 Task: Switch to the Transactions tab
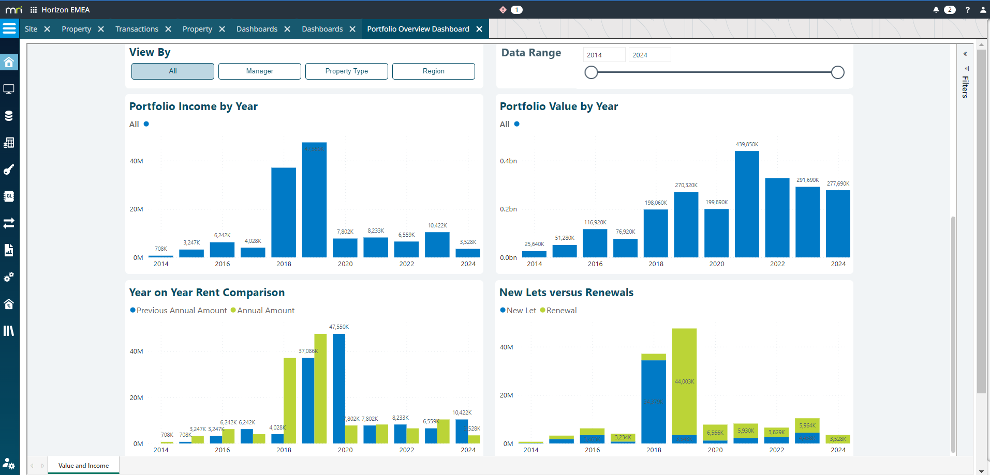pyautogui.click(x=137, y=29)
